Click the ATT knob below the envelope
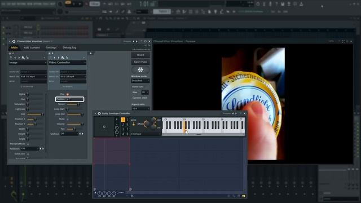 tap(99, 193)
